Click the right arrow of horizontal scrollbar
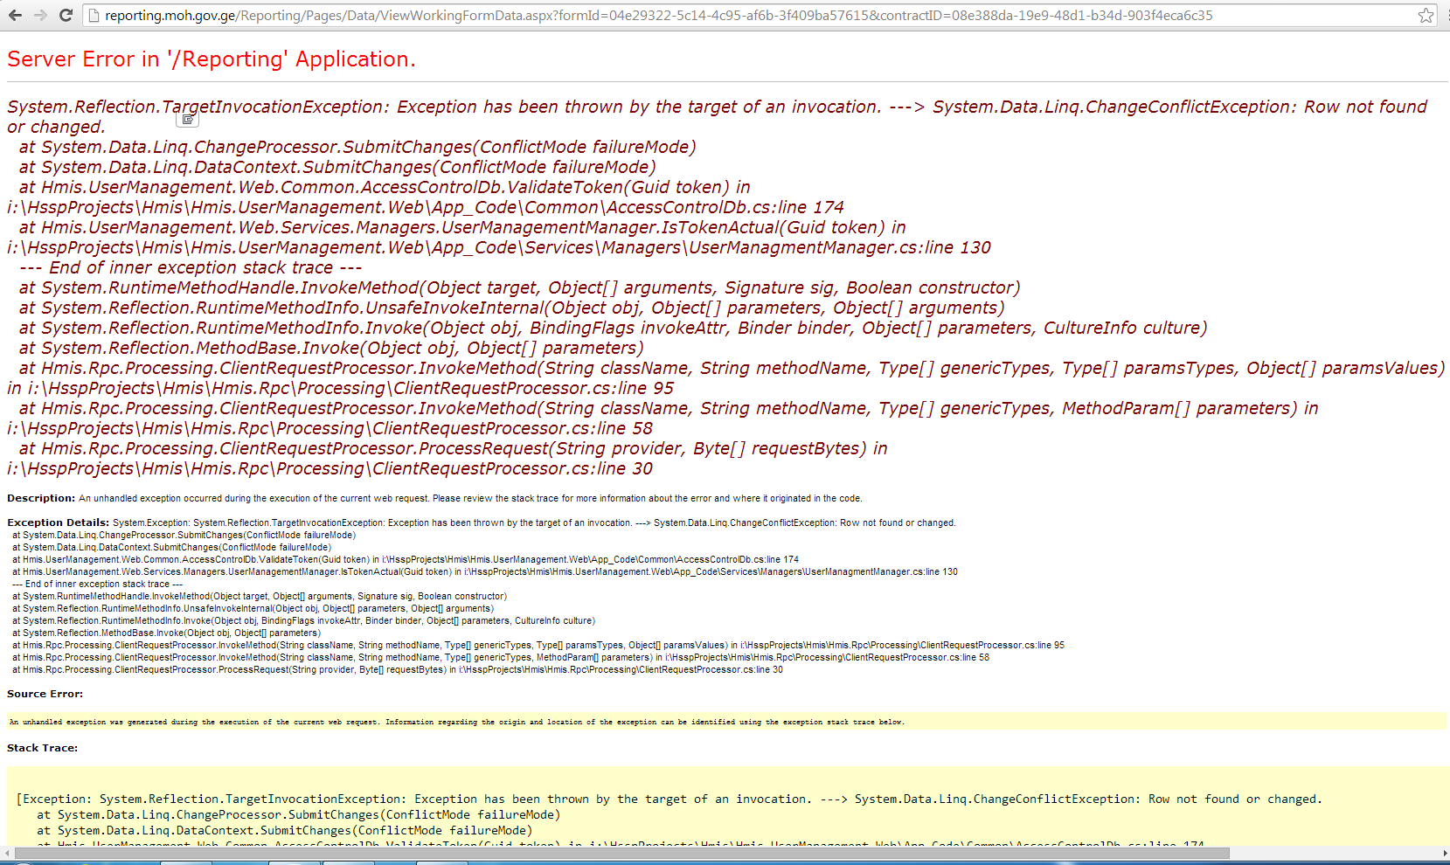The width and height of the screenshot is (1450, 865). pyautogui.click(x=1444, y=853)
